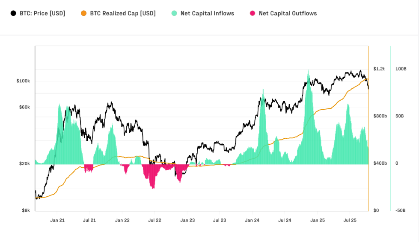Click the orange Realized Cap legend dot
The image size is (419, 242).
click(84, 14)
